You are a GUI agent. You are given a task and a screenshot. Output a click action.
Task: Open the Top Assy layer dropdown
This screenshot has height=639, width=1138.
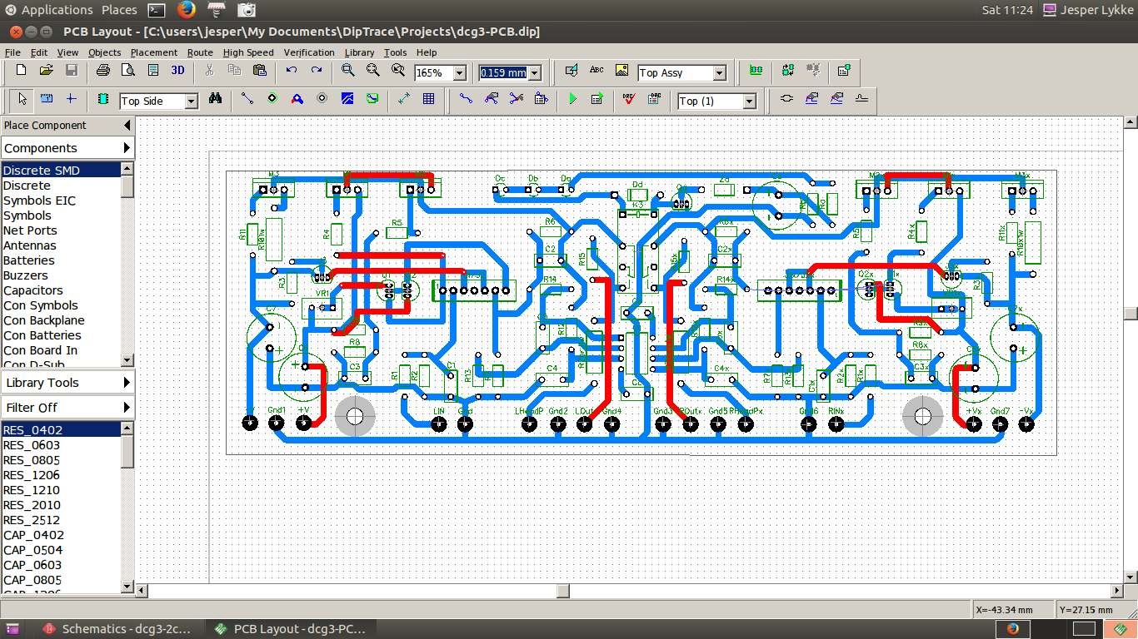[x=720, y=73]
